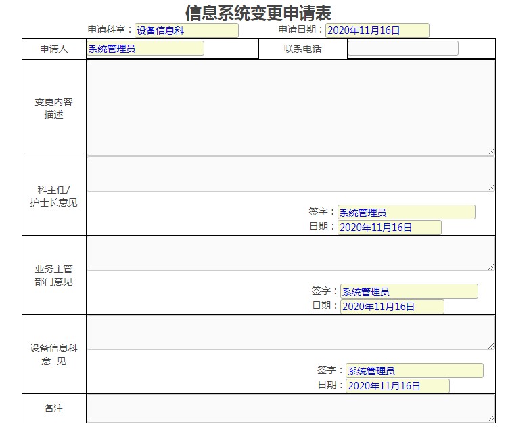Click the 业务主管部门意见 opinion text area
508x430 pixels.
click(290, 253)
